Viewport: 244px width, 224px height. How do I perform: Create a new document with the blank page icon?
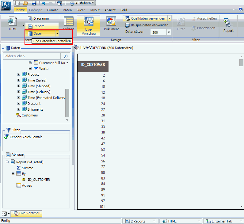pos(17,3)
